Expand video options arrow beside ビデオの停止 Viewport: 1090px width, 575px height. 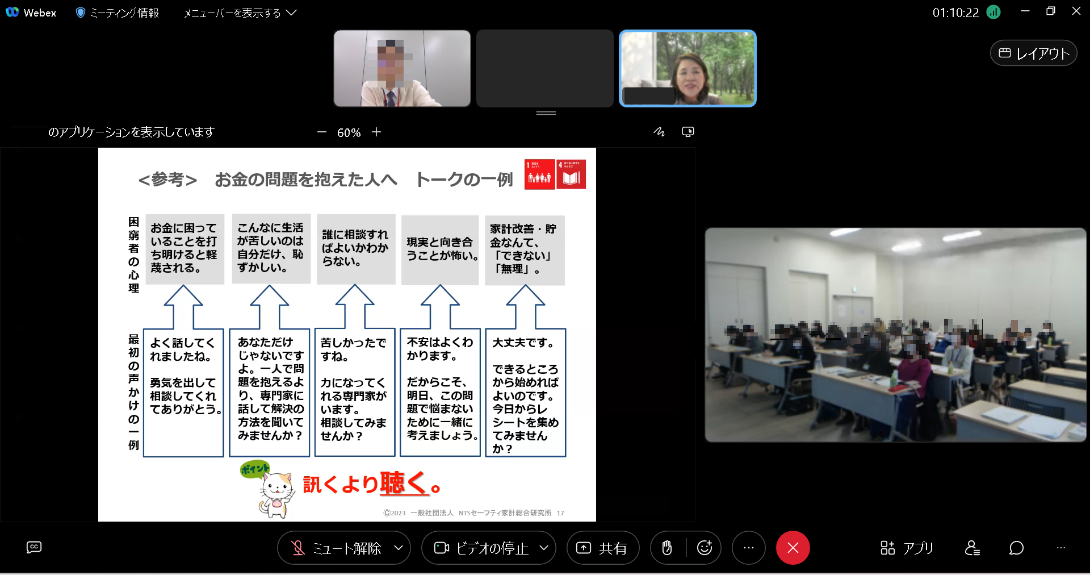pos(544,548)
